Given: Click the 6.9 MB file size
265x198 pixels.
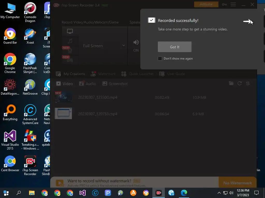Looking at the screenshot, I should 198,114.
